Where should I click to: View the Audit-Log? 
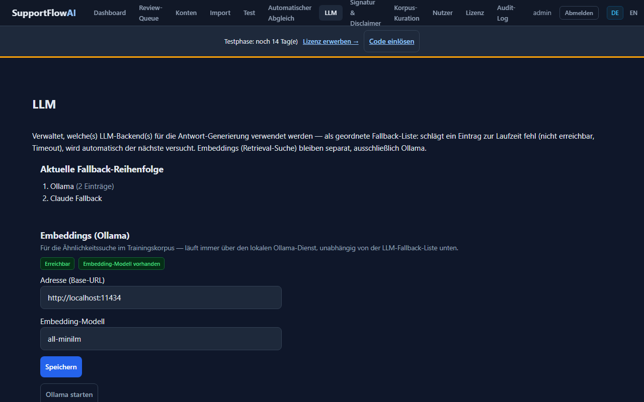pos(506,13)
